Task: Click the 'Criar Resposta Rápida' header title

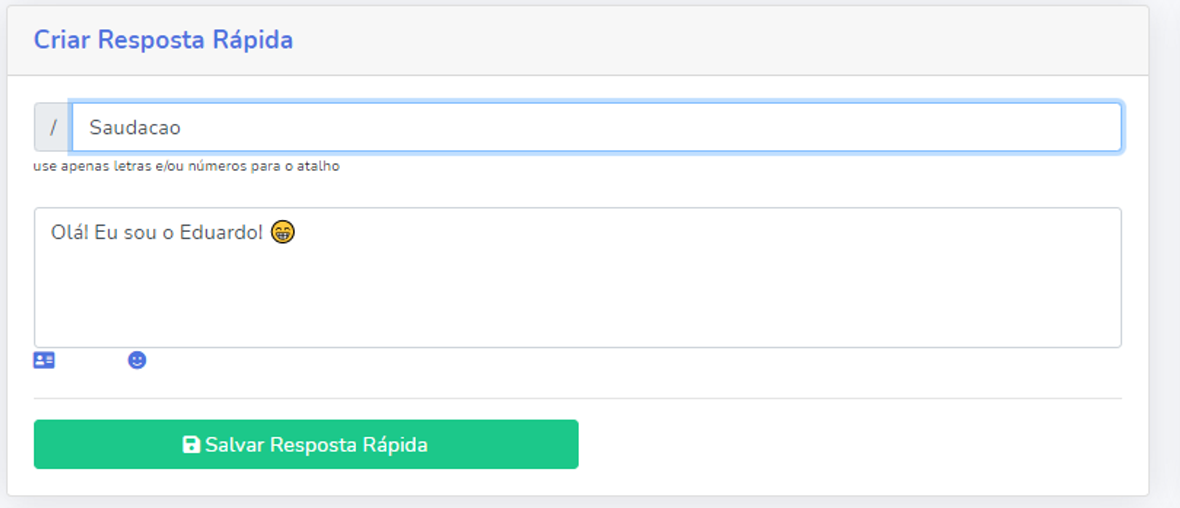Action: [x=163, y=39]
